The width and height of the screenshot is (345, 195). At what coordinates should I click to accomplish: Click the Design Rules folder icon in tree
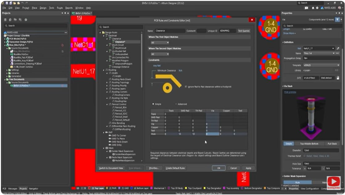103,32
